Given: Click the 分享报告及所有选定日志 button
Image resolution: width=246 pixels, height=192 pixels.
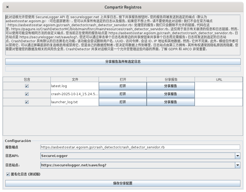Looking at the screenshot, I should coord(123,62).
